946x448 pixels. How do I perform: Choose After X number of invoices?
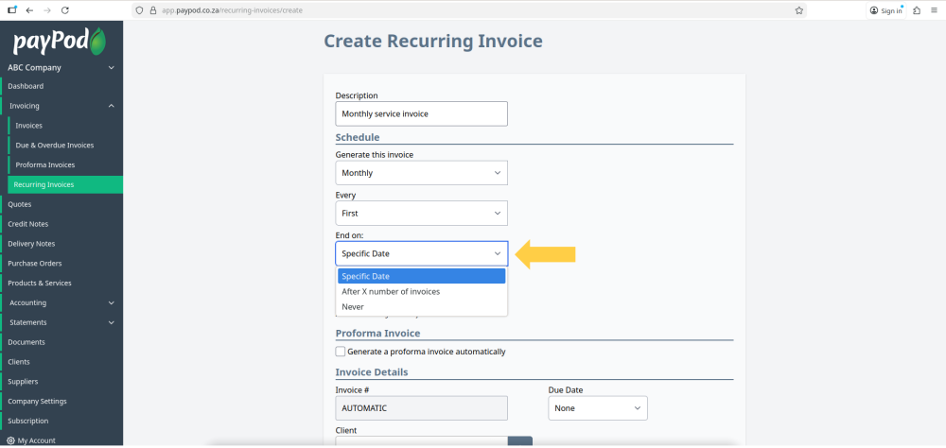[x=421, y=292]
